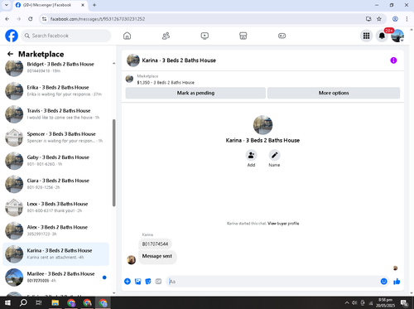Image resolution: width=414 pixels, height=309 pixels.
Task: Open the browser three-dot menu
Action: 407,19
